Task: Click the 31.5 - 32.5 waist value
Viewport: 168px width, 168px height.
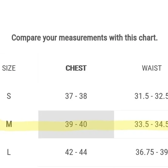Action: click(151, 96)
